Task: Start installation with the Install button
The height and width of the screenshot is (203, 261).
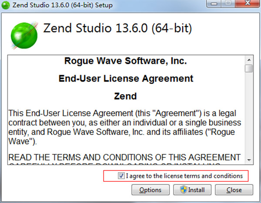Action: click(192, 190)
